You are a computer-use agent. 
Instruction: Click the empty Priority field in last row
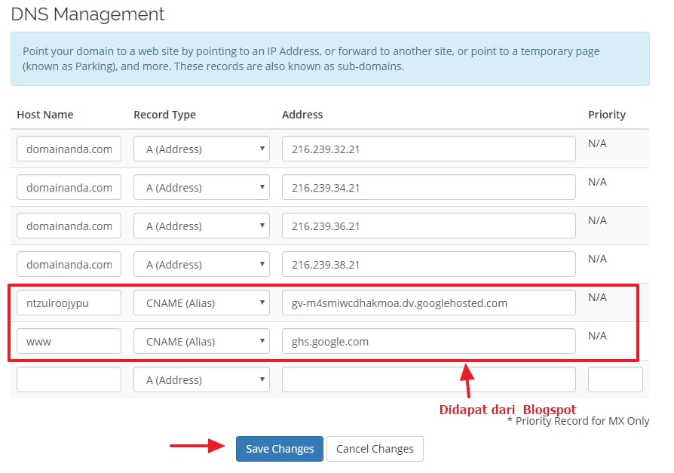615,380
